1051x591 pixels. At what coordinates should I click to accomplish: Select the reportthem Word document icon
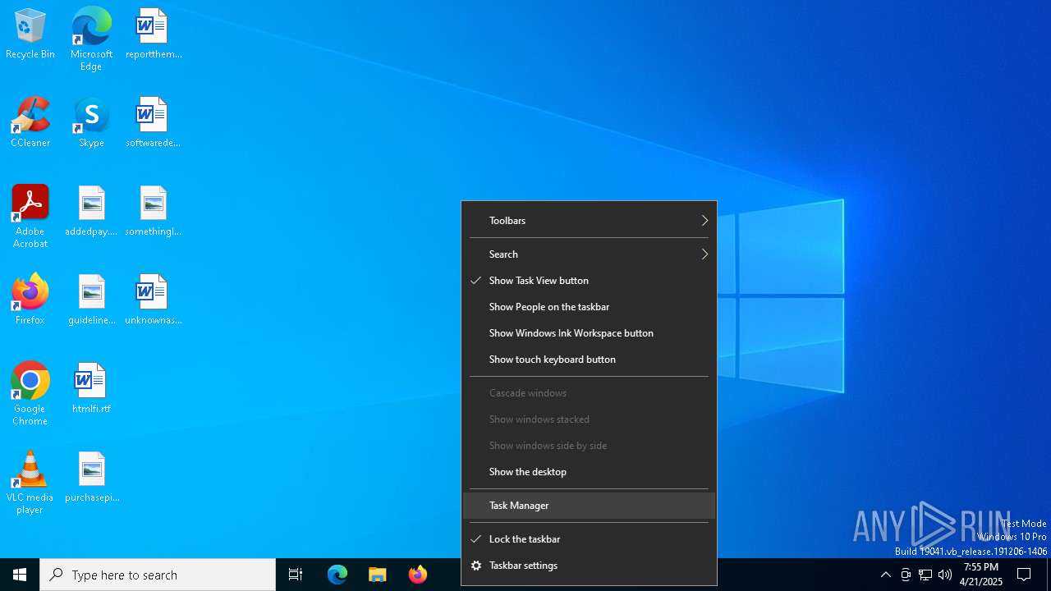pyautogui.click(x=154, y=34)
